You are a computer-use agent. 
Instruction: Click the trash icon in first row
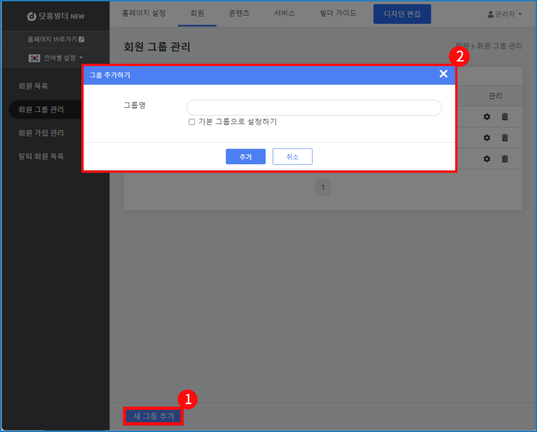point(505,117)
